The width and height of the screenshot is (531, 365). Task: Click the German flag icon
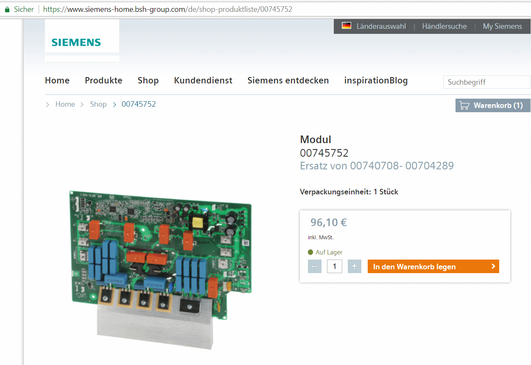point(347,26)
